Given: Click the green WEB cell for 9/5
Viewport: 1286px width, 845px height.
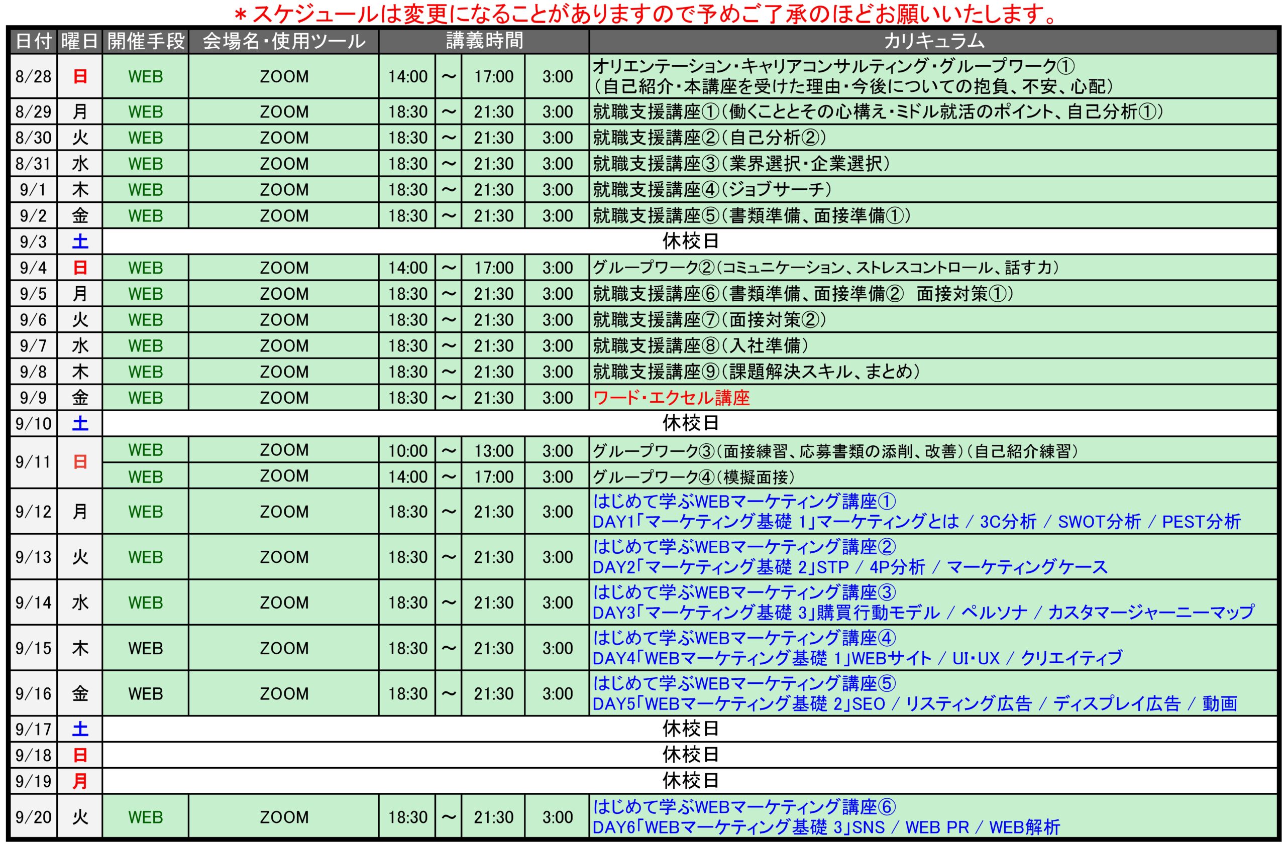Looking at the screenshot, I should click(145, 293).
